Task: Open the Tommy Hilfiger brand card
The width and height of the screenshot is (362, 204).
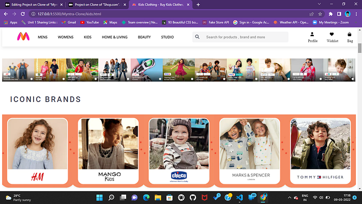Action: [x=321, y=151]
